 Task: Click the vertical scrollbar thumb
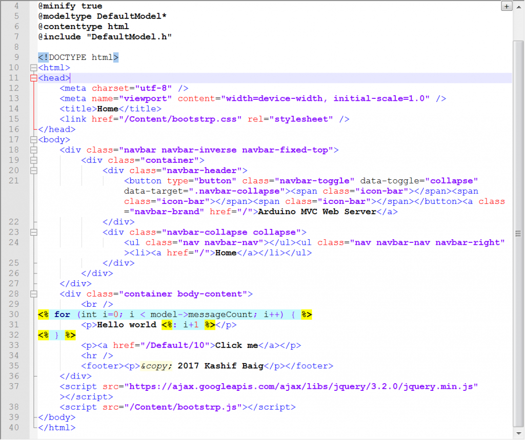point(518,233)
